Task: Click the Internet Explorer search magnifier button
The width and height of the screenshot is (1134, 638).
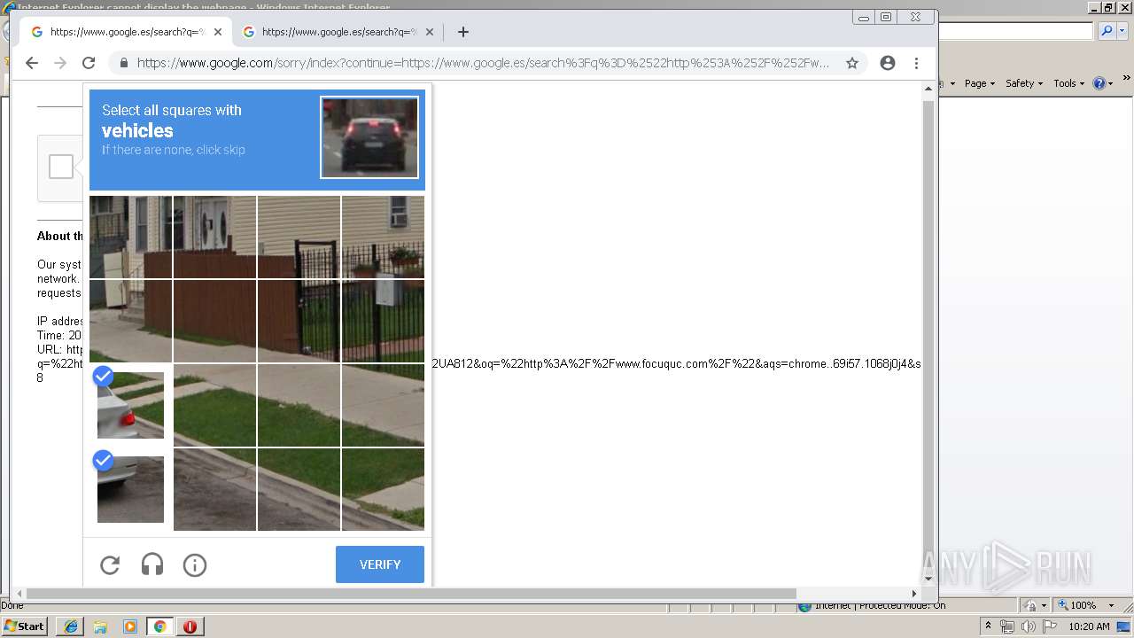Action: 1107,31
